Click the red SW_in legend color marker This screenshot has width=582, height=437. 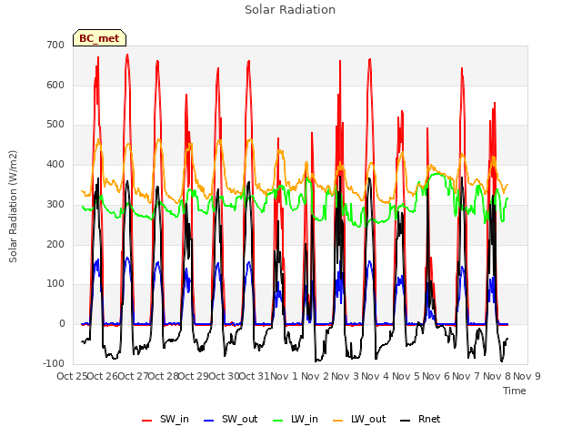(147, 421)
